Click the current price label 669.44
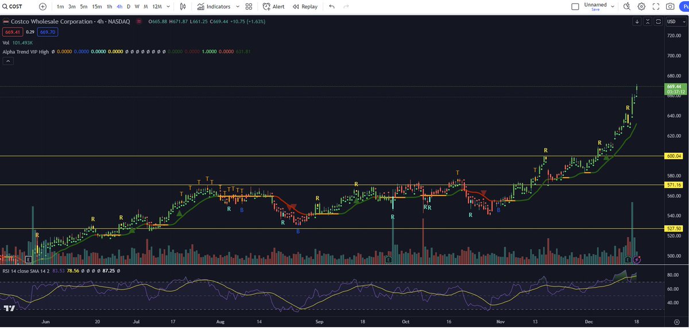Screen dimensions: 689x329 click(675, 87)
